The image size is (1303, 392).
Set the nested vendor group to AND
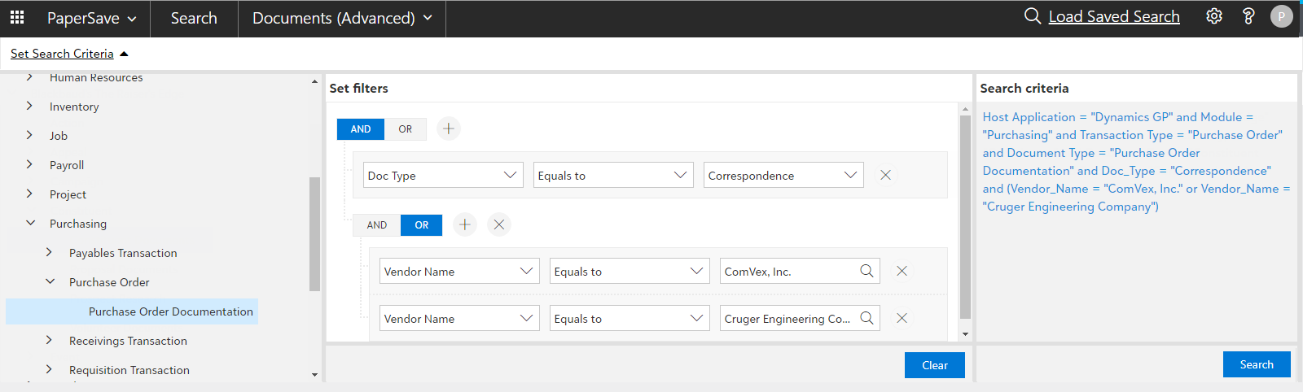point(376,224)
